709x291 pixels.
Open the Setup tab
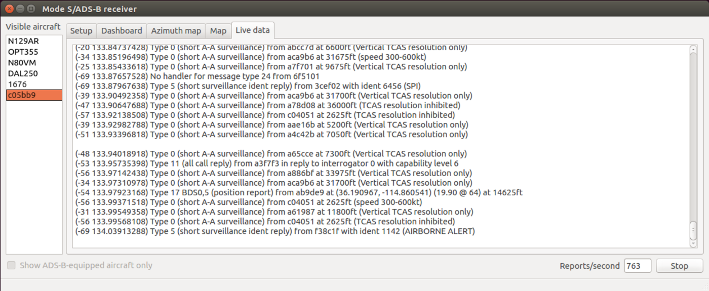[81, 30]
